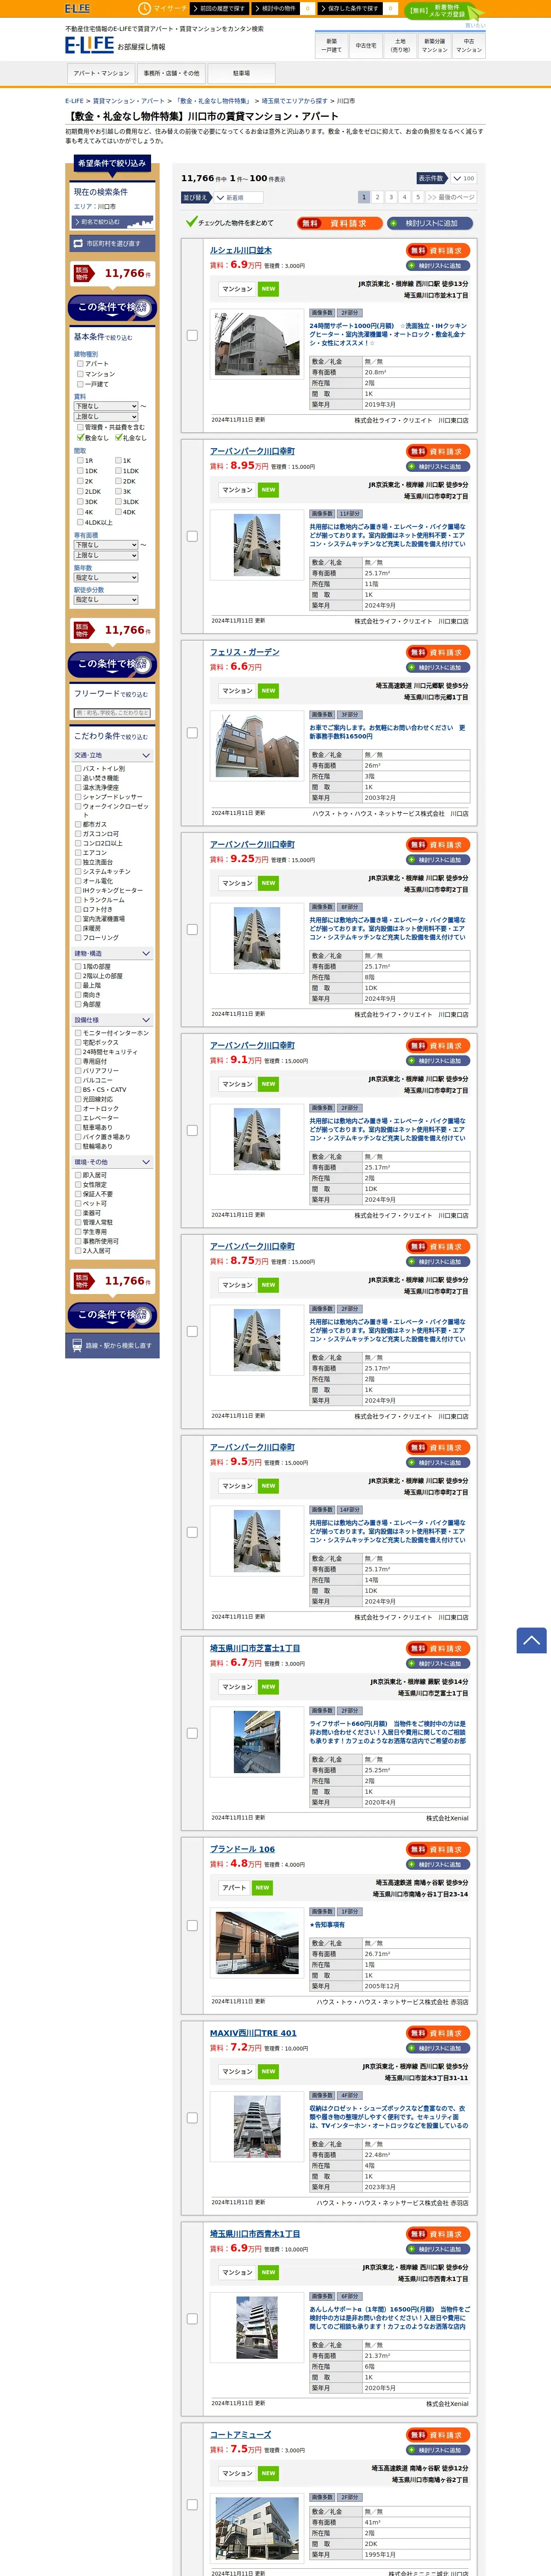Collapse the 建物・構造 section chevron
Viewport: 551px width, 2576px height.
146,954
